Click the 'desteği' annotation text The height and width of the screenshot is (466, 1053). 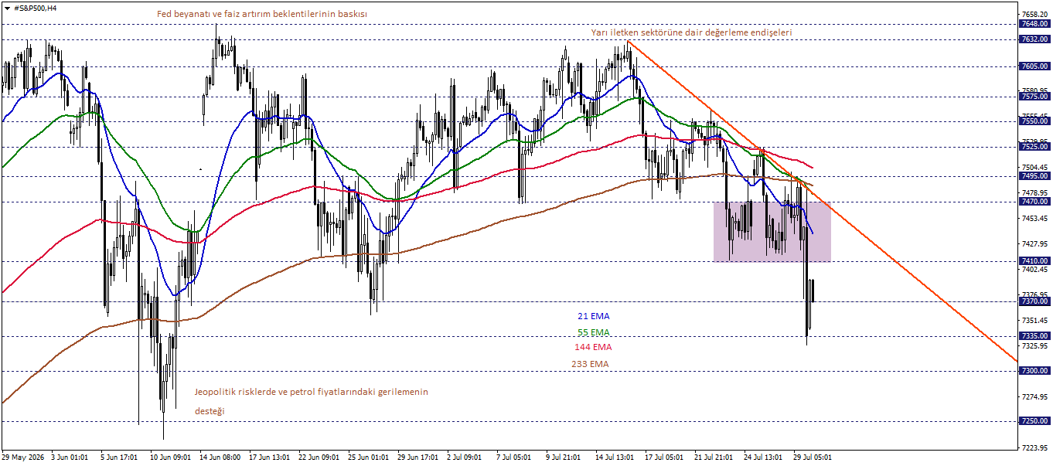click(209, 411)
